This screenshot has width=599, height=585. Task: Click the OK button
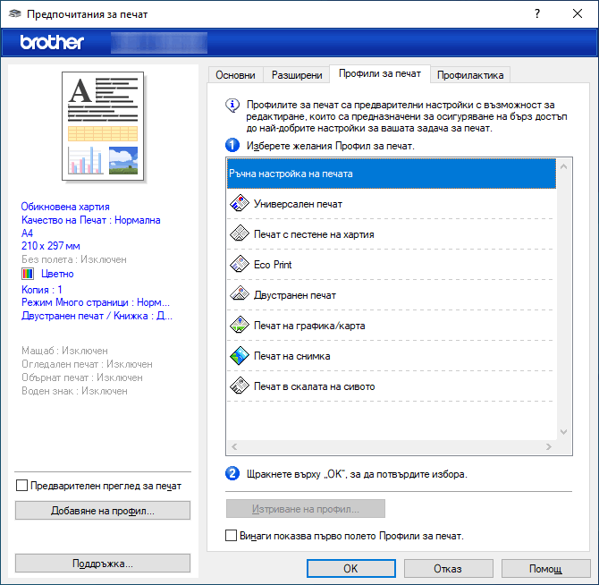click(350, 569)
